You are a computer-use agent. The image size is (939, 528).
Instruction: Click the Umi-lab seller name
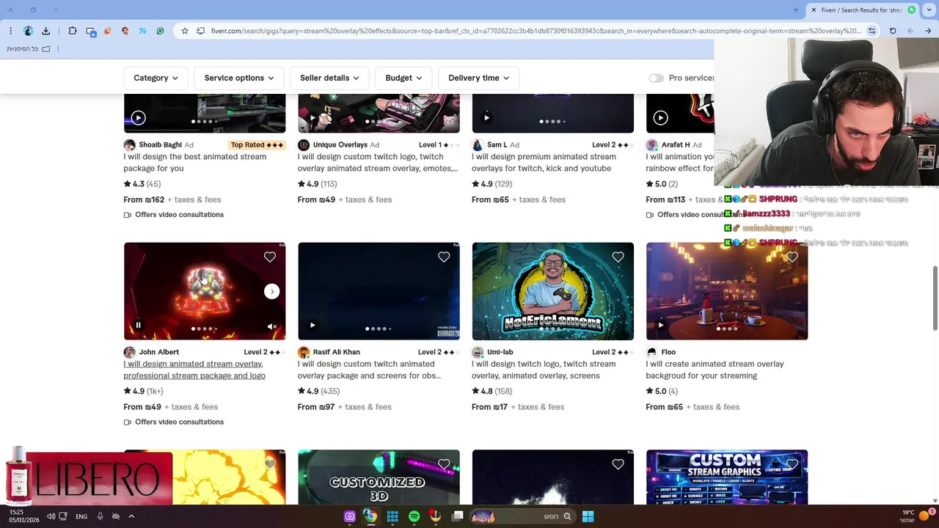click(x=500, y=352)
